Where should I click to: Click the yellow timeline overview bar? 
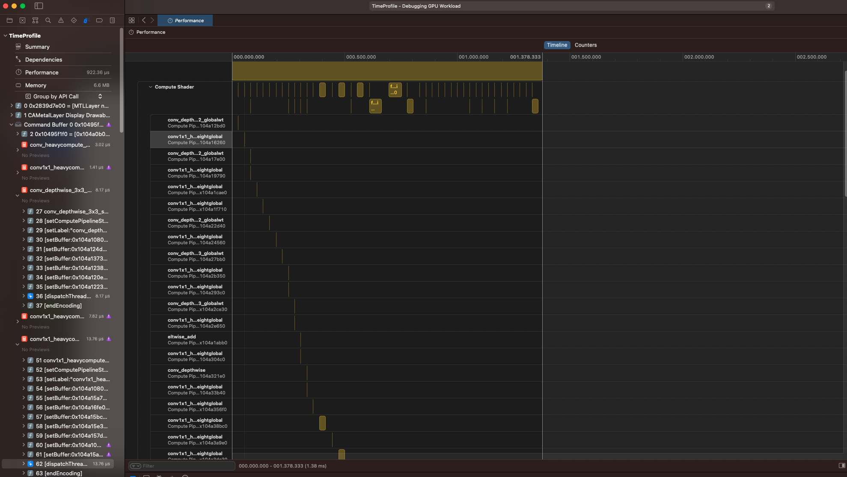tap(387, 71)
